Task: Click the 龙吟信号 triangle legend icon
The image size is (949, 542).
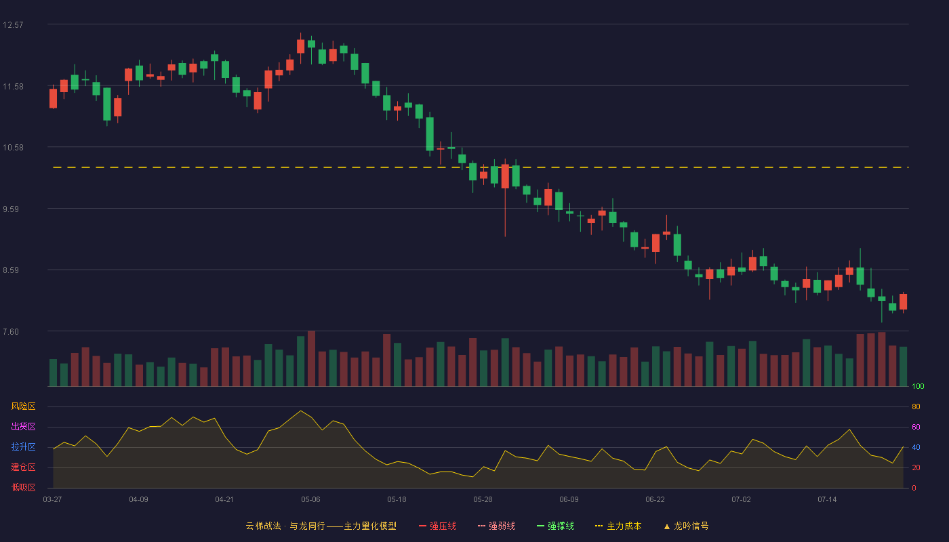Action: coord(666,526)
